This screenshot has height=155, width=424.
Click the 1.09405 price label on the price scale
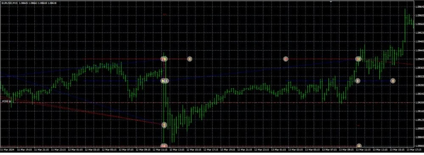[x=419, y=59]
